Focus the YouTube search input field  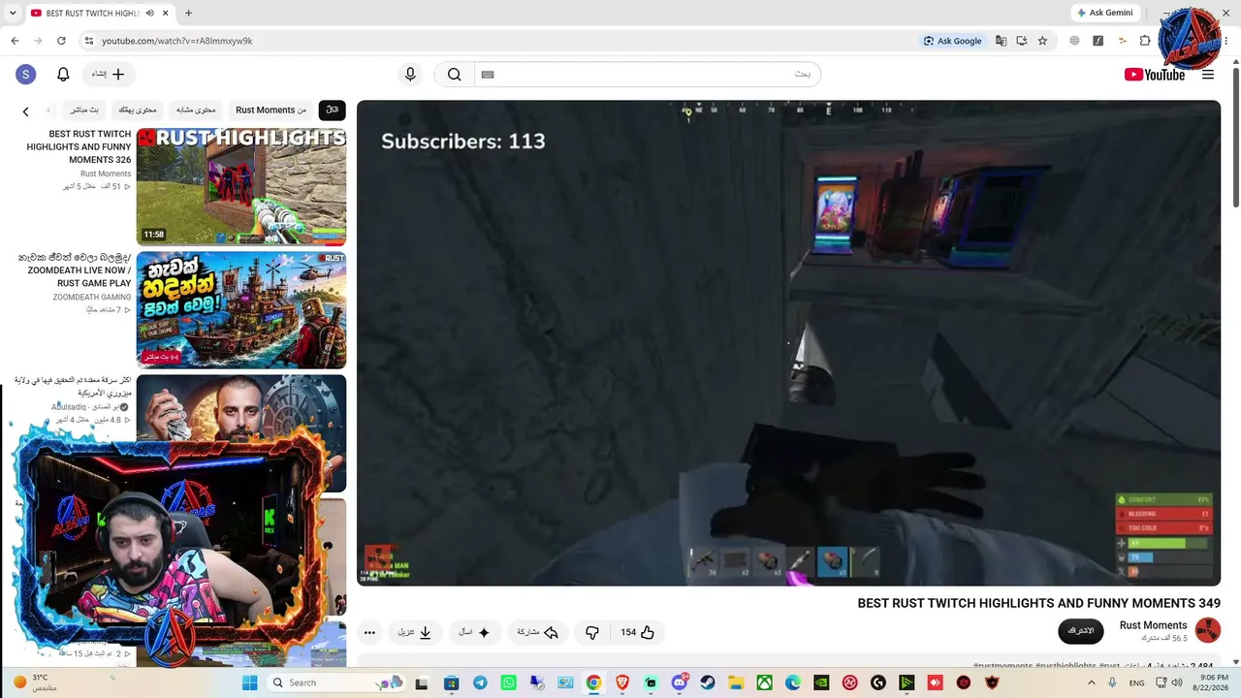click(648, 75)
